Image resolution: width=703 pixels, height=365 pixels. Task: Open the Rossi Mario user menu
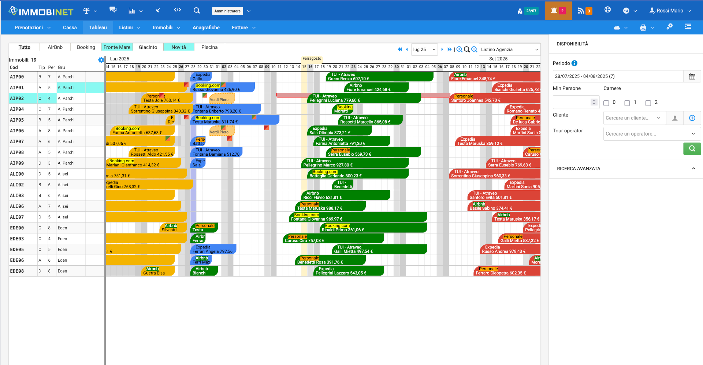(x=670, y=11)
